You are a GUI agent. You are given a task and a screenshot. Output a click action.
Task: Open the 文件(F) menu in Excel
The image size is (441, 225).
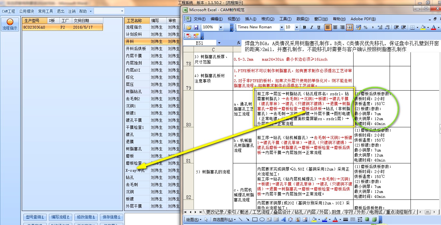coord(199,19)
